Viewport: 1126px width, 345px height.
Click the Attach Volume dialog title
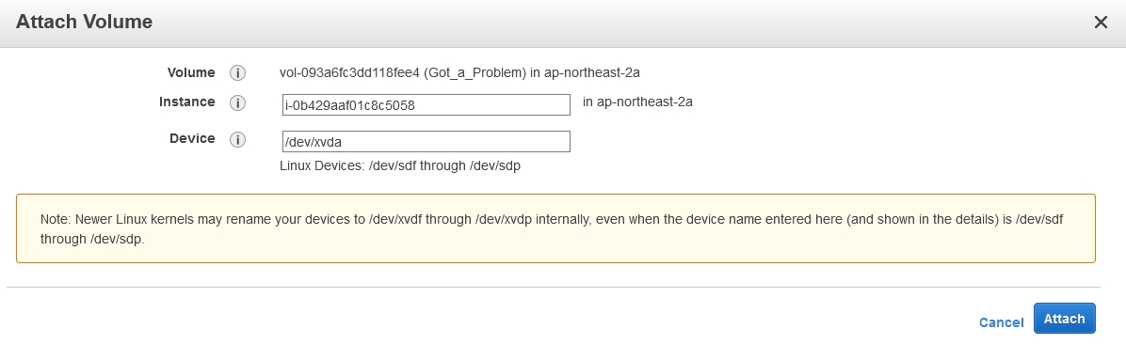pos(84,22)
